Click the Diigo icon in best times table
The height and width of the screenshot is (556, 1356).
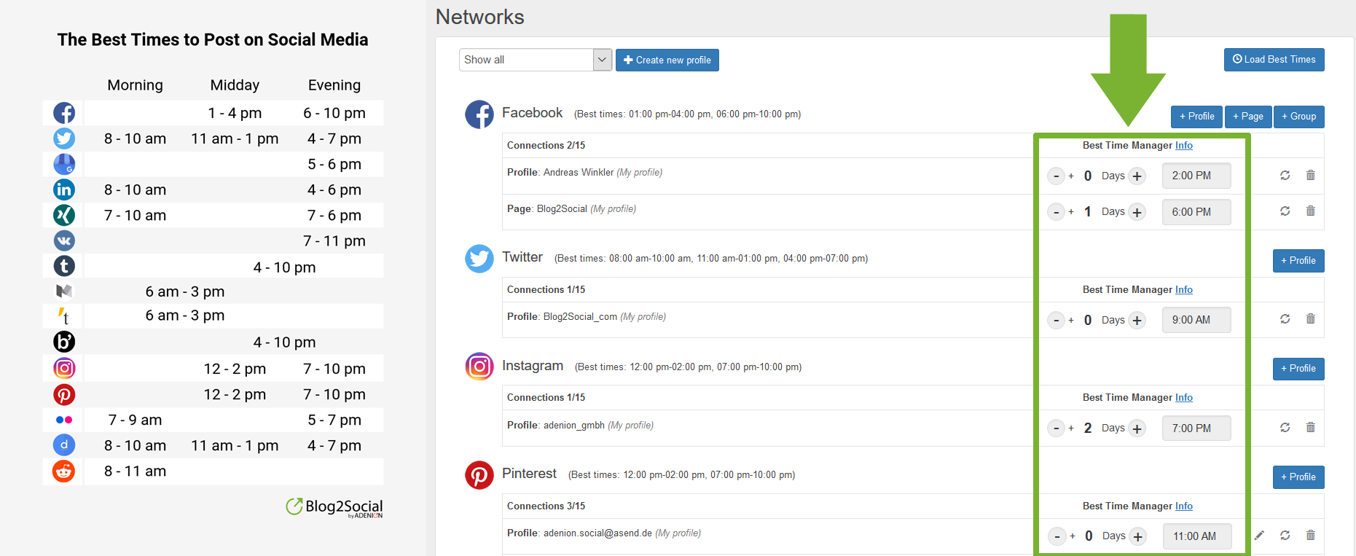[x=64, y=445]
